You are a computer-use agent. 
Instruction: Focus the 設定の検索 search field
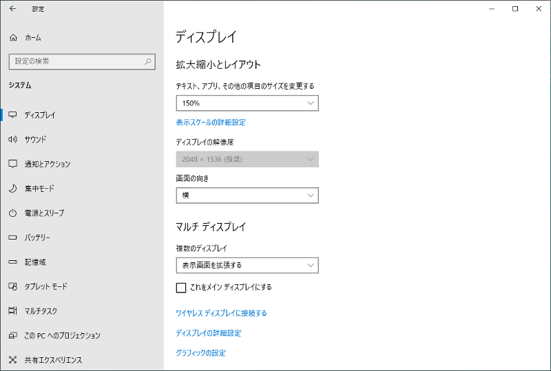tap(82, 61)
